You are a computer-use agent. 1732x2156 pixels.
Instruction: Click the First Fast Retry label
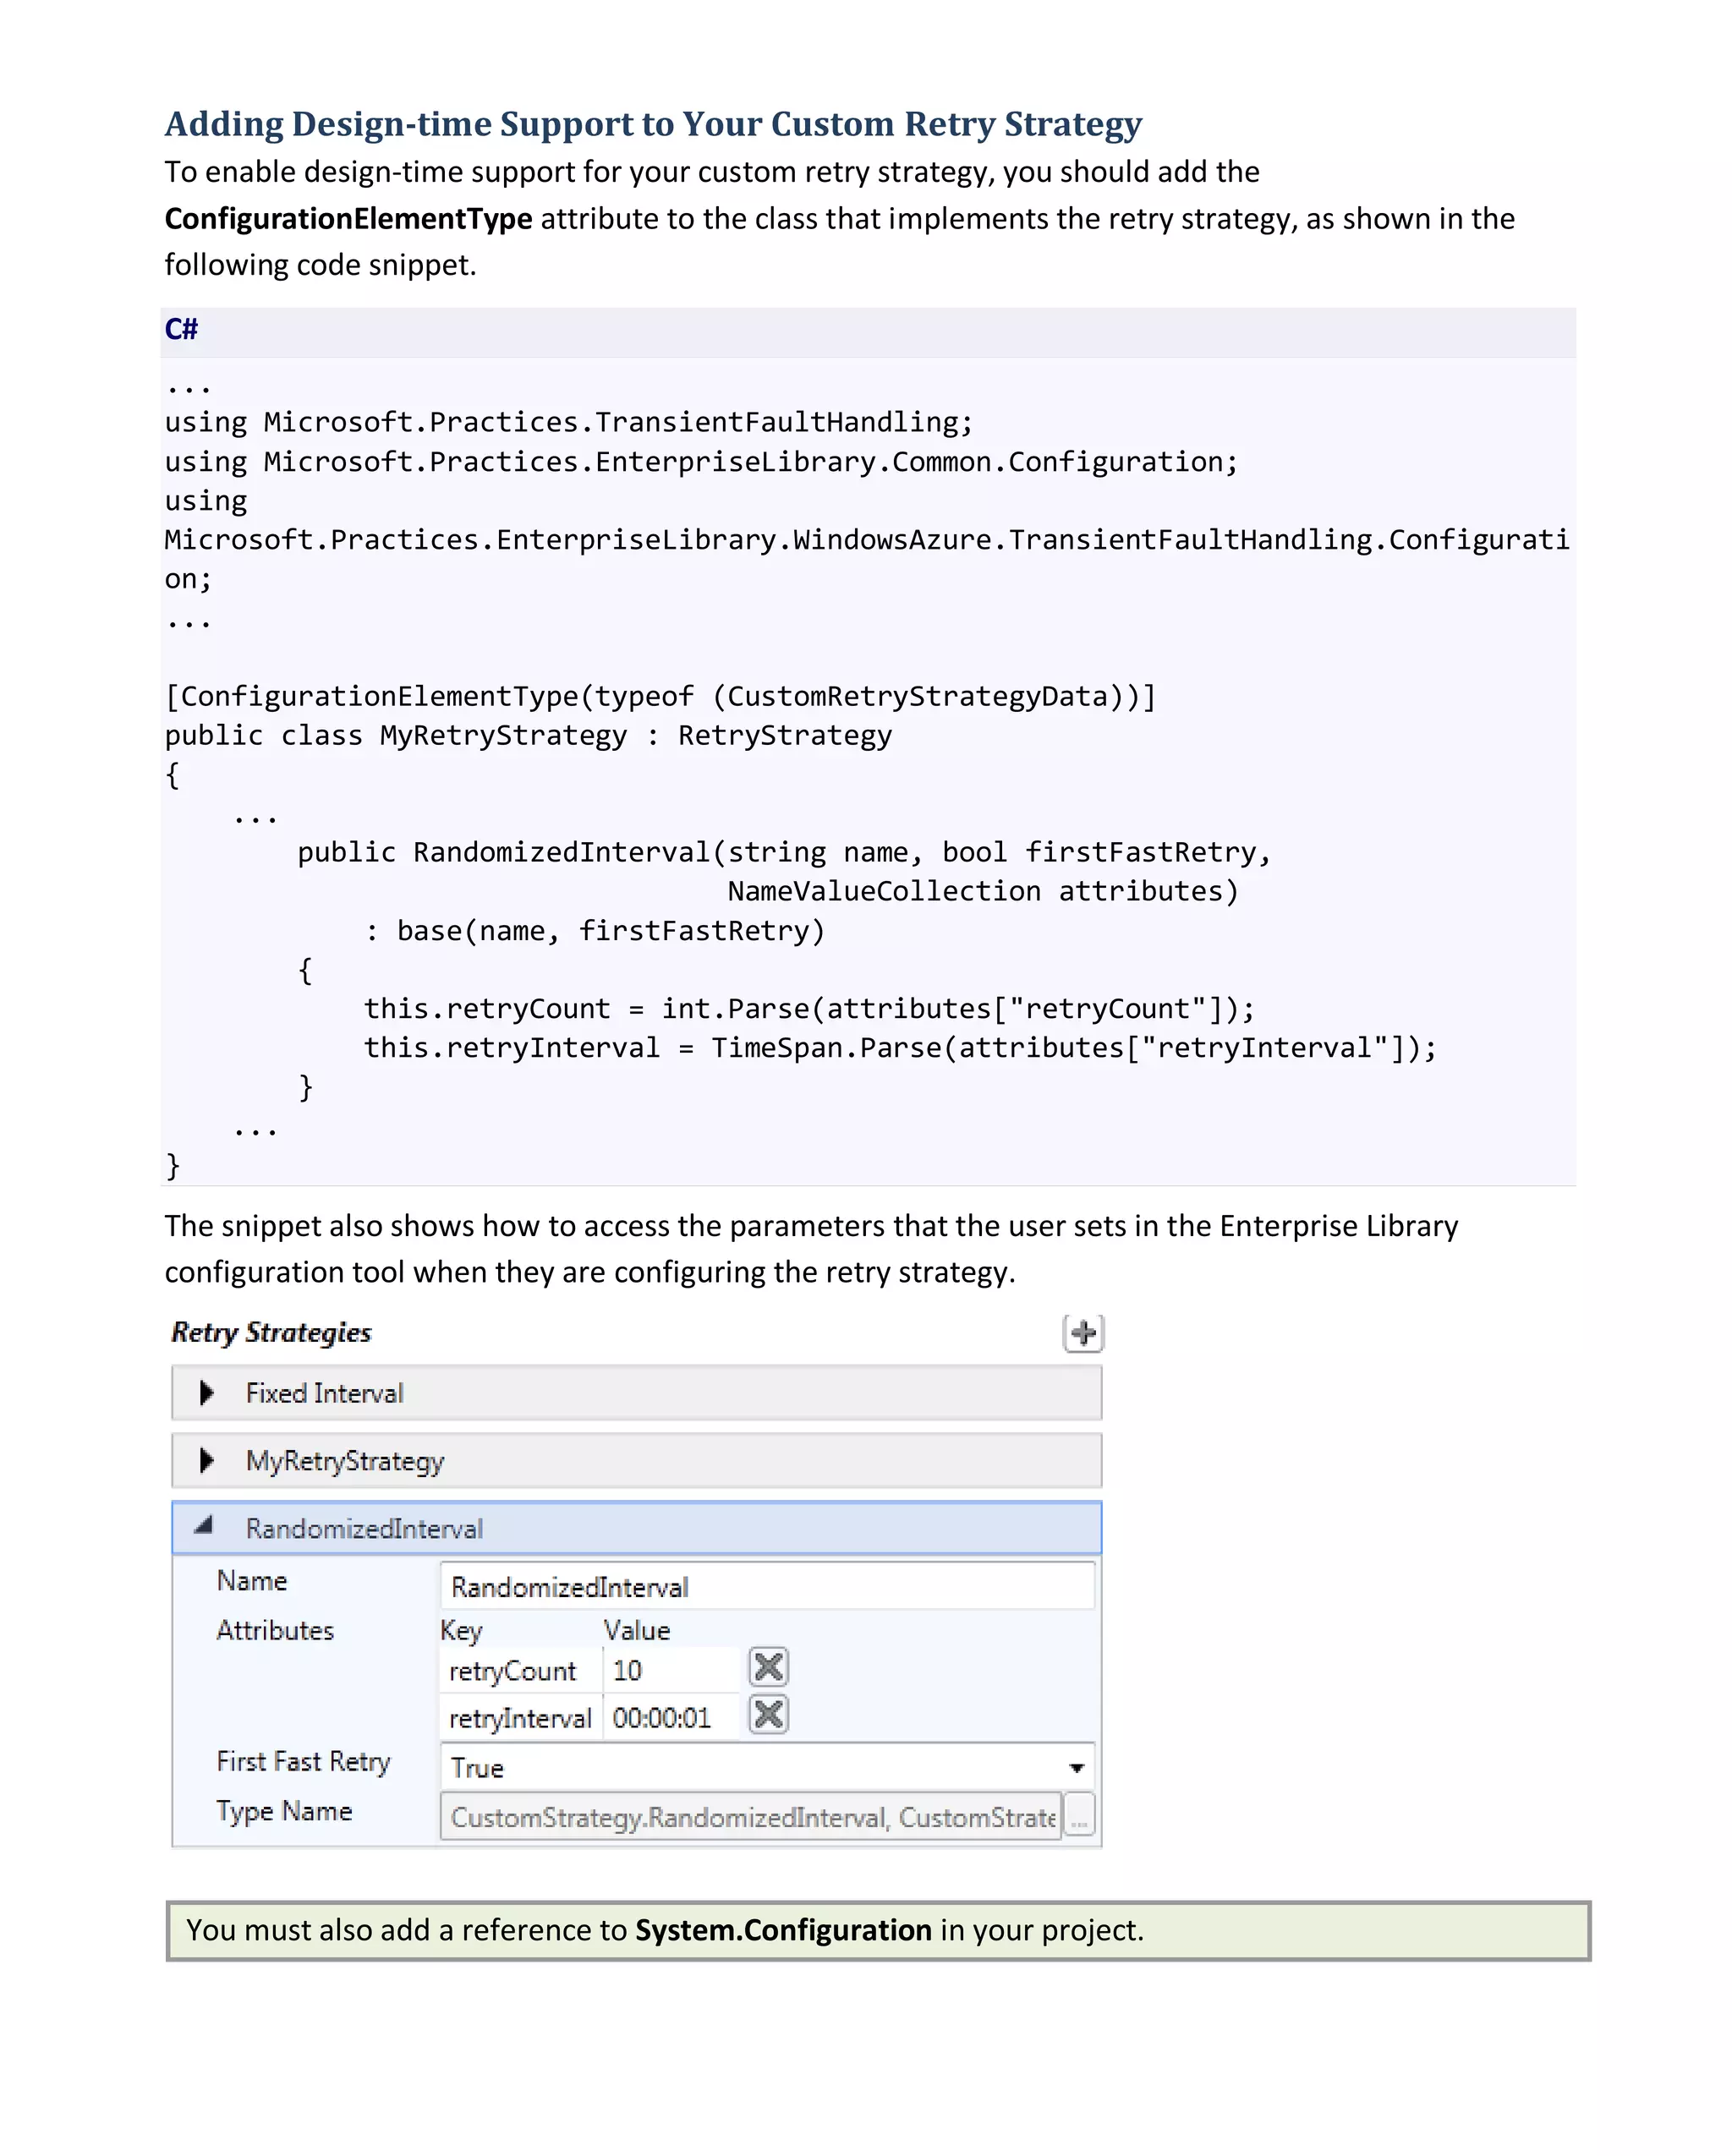point(303,1762)
